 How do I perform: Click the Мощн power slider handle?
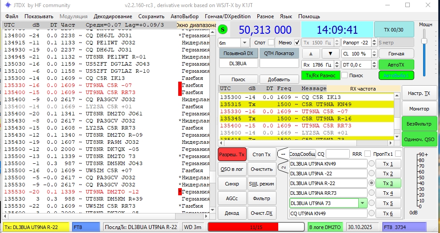tap(424, 41)
